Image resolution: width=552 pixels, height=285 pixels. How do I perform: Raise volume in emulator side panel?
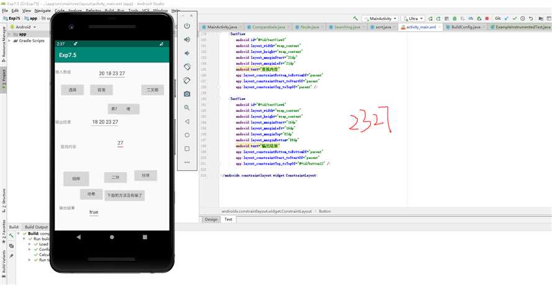[x=187, y=40]
